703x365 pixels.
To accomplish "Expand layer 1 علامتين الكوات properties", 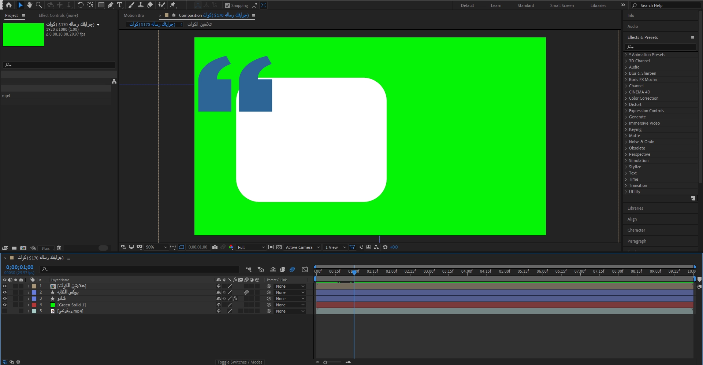I will click(28, 286).
